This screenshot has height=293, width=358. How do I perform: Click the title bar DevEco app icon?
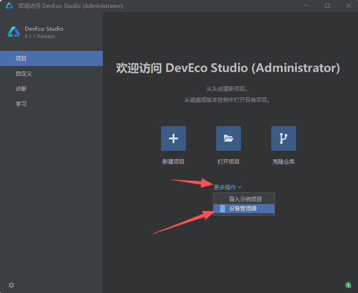coord(9,6)
